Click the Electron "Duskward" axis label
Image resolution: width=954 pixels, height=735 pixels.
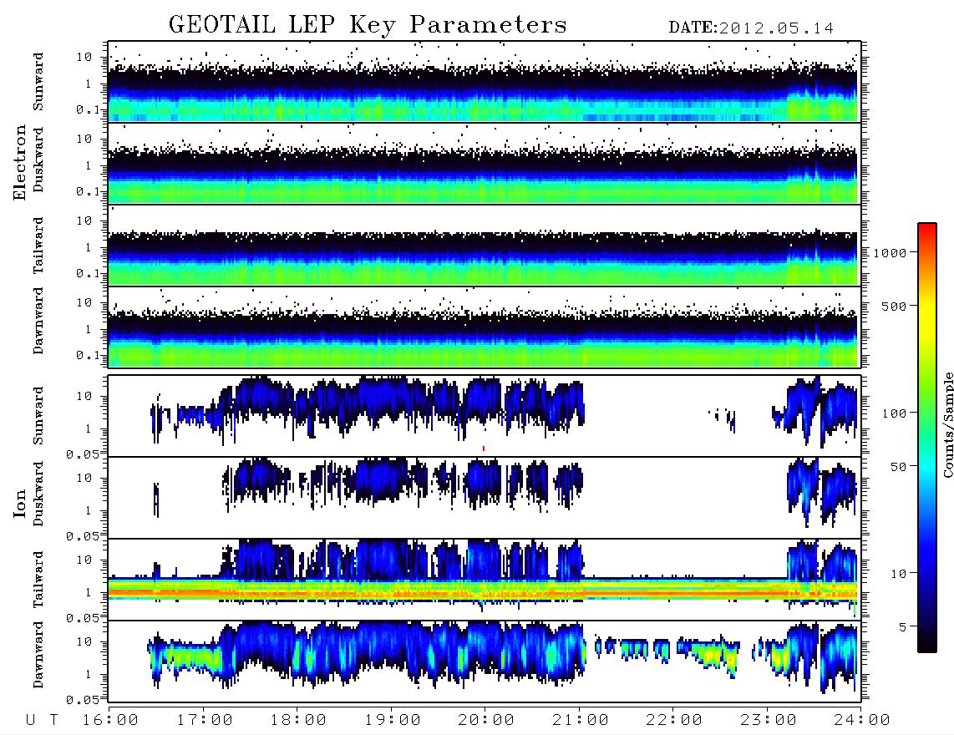tap(38, 160)
